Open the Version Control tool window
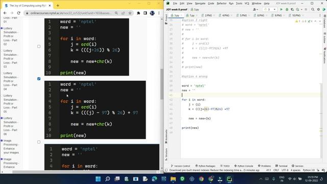Image resolution: width=327 pixels, height=184 pixels. pos(180,166)
